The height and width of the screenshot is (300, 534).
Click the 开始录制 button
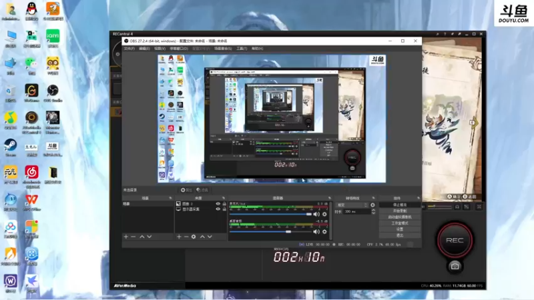[x=400, y=211]
